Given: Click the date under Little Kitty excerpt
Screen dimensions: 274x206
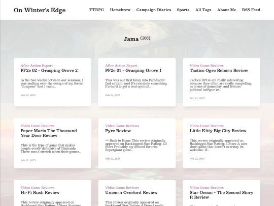Looking at the screenshot, I should 197,159.
